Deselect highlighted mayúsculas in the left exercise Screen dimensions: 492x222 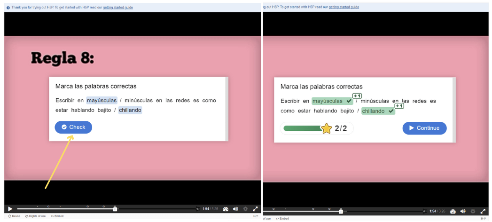pos(102,101)
